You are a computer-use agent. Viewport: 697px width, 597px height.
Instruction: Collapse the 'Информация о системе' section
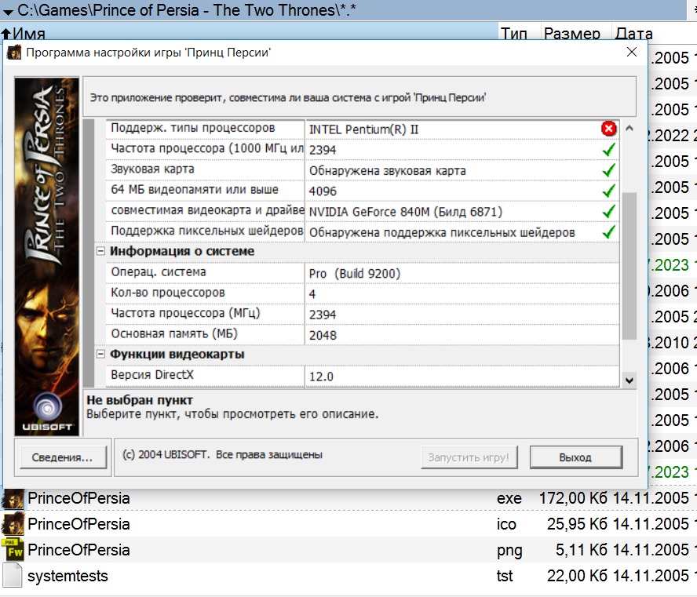click(x=100, y=252)
